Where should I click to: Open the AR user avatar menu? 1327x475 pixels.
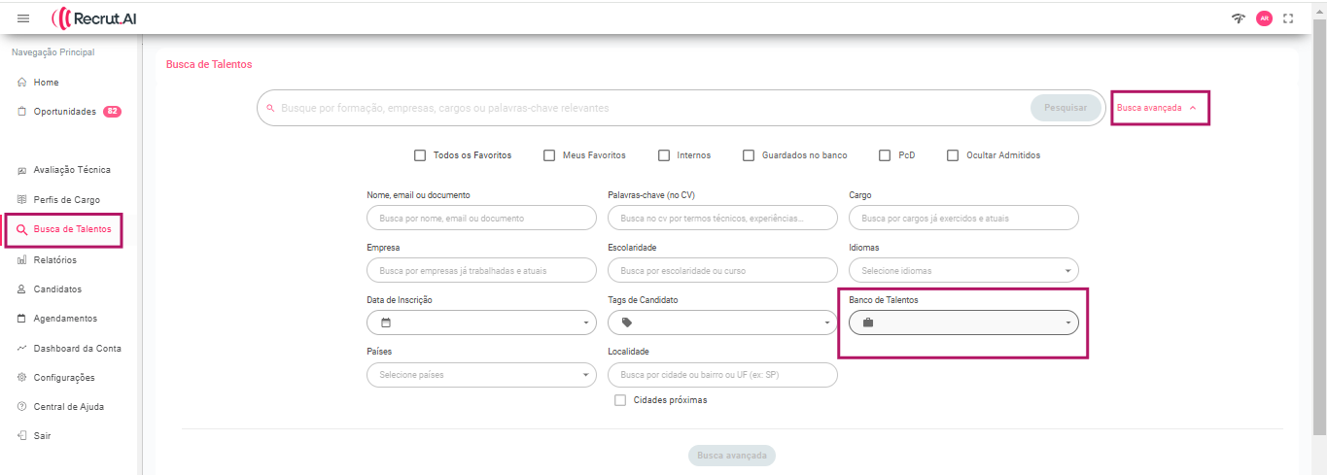pyautogui.click(x=1264, y=18)
